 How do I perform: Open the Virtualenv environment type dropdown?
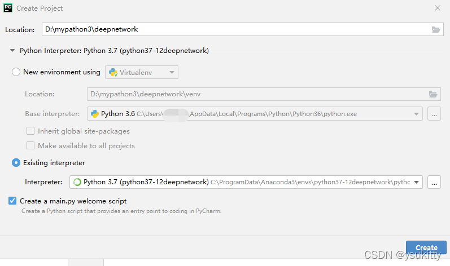pyautogui.click(x=142, y=72)
